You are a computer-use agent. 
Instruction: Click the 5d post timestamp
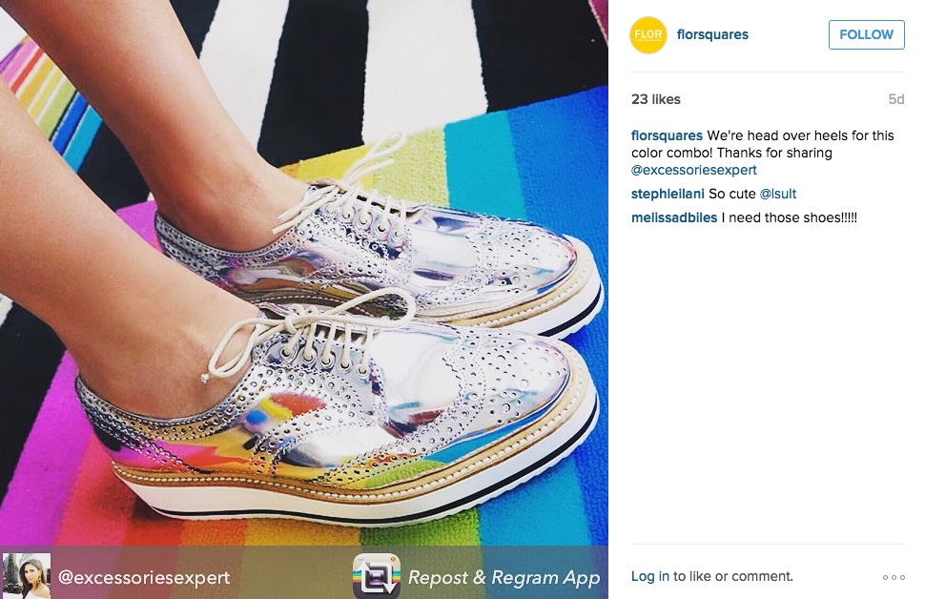[x=896, y=99]
